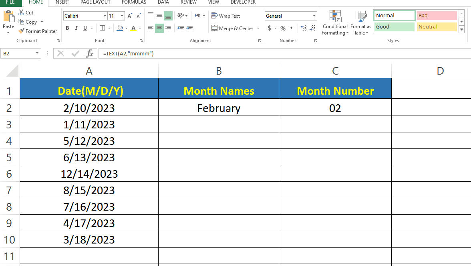
Task: Open Conditional Formatting options
Action: coord(335,23)
